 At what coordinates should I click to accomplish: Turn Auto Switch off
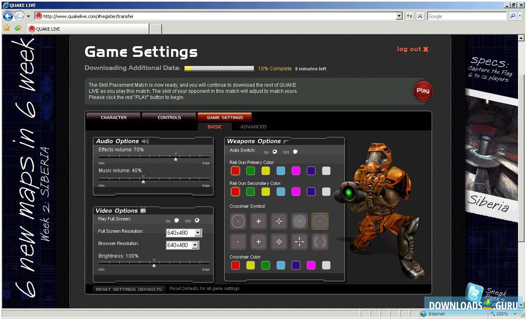pos(295,152)
